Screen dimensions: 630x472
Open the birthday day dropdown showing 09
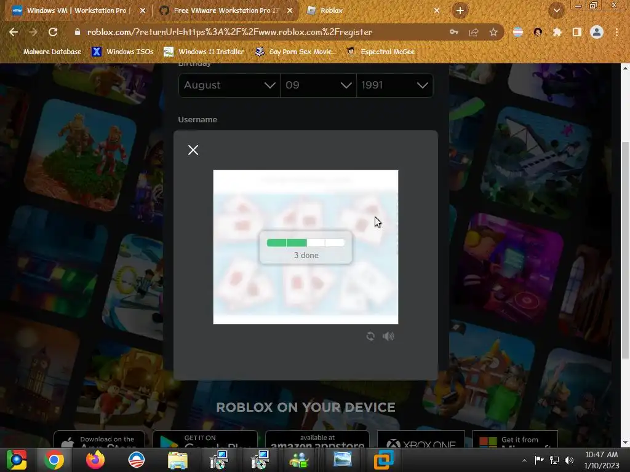click(x=318, y=85)
